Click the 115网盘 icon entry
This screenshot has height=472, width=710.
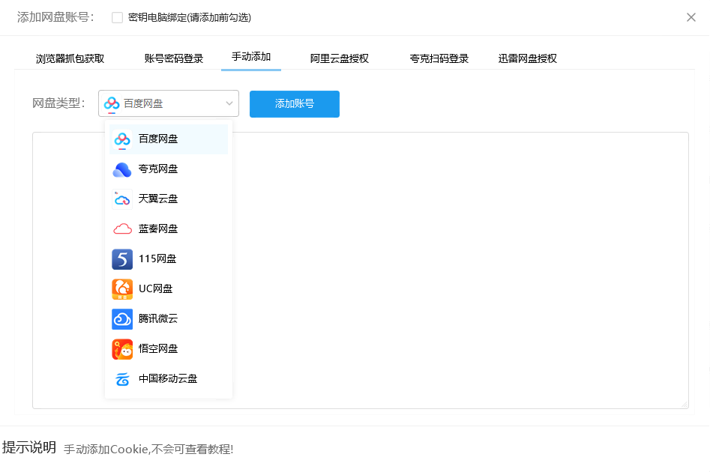[121, 258]
